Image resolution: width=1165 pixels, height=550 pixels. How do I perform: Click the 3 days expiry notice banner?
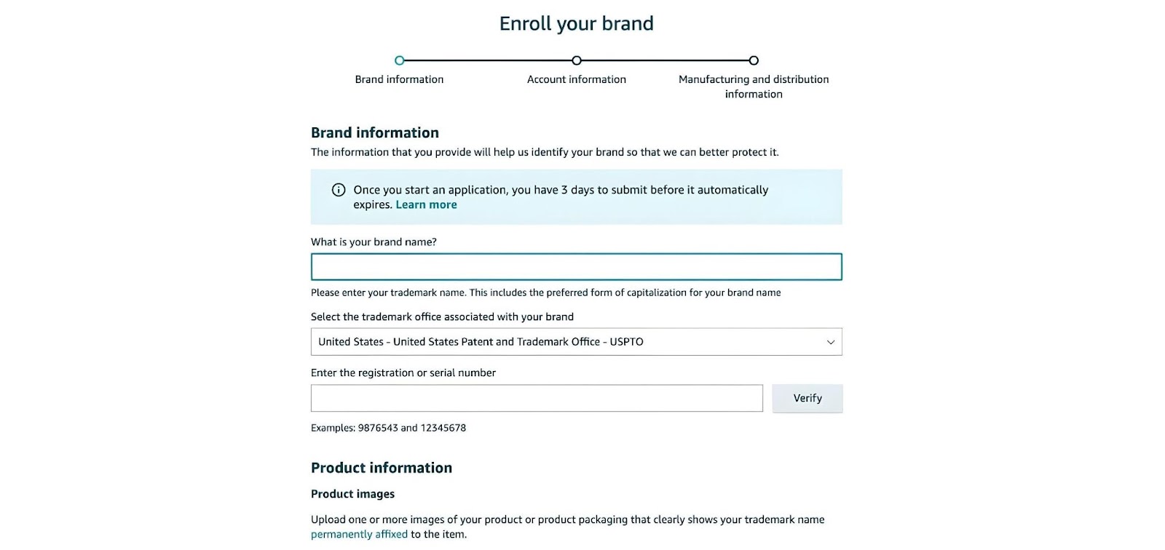coord(577,197)
